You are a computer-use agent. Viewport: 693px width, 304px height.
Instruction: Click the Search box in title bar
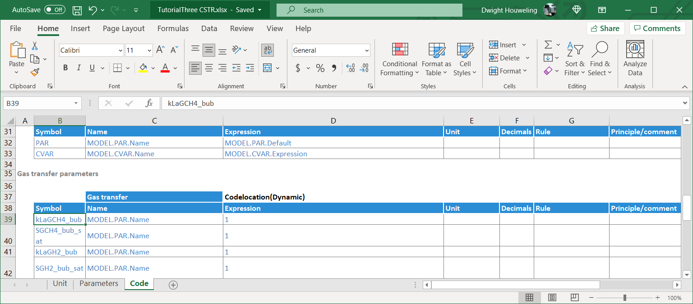[x=369, y=9]
